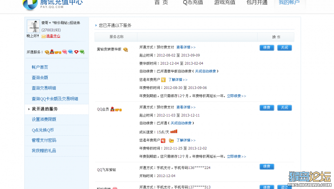Click the 操作 column header
This screenshot has width=334, height=189.
point(276,37)
